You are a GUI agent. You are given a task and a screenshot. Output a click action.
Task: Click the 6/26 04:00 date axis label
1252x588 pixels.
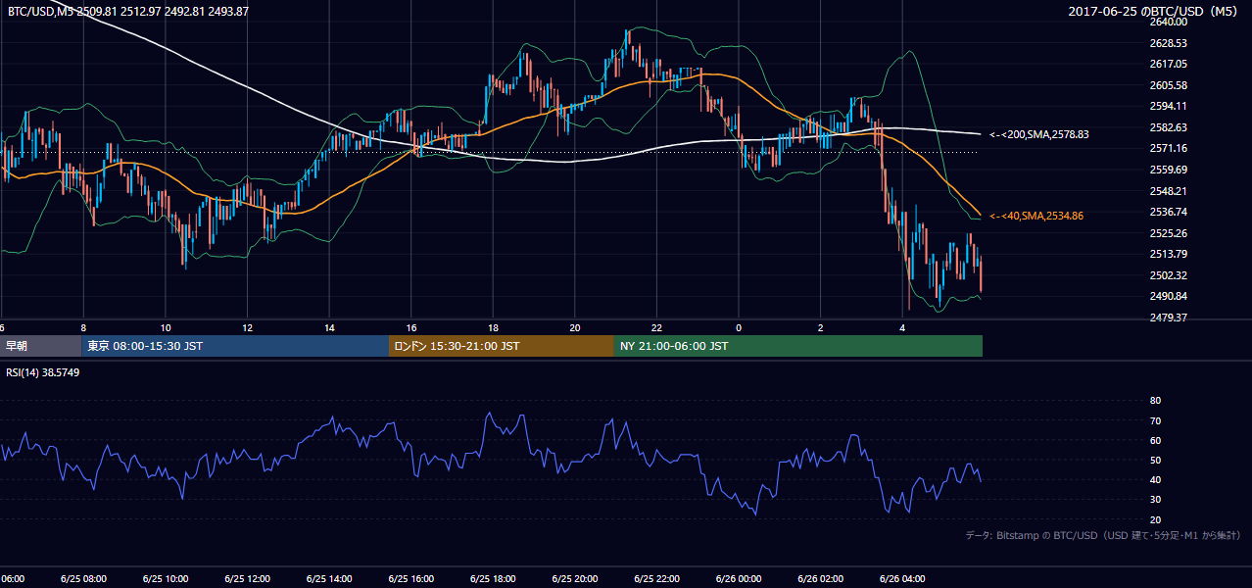point(902,578)
